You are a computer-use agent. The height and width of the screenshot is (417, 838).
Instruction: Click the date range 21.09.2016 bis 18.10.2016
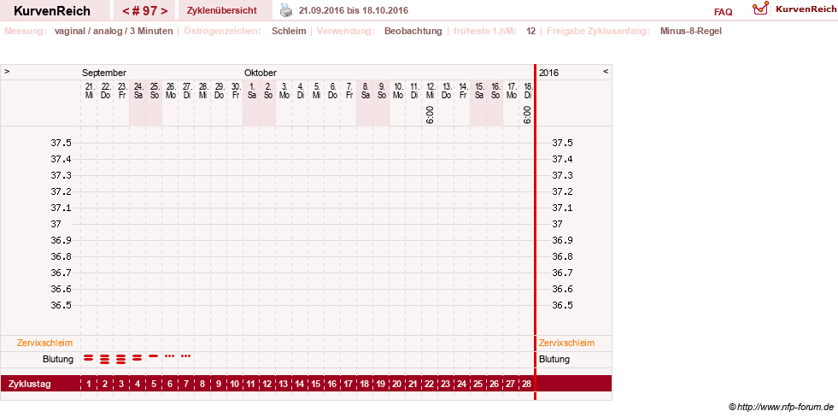tap(354, 11)
